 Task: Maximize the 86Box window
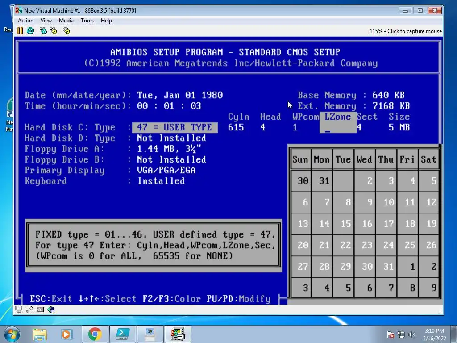tap(420, 11)
